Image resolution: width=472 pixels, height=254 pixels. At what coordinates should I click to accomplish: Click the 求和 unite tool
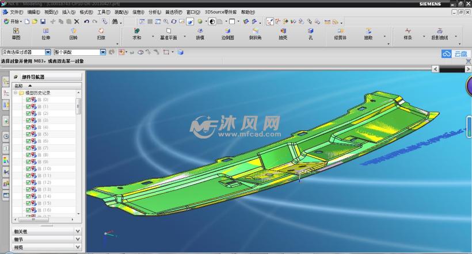click(136, 34)
